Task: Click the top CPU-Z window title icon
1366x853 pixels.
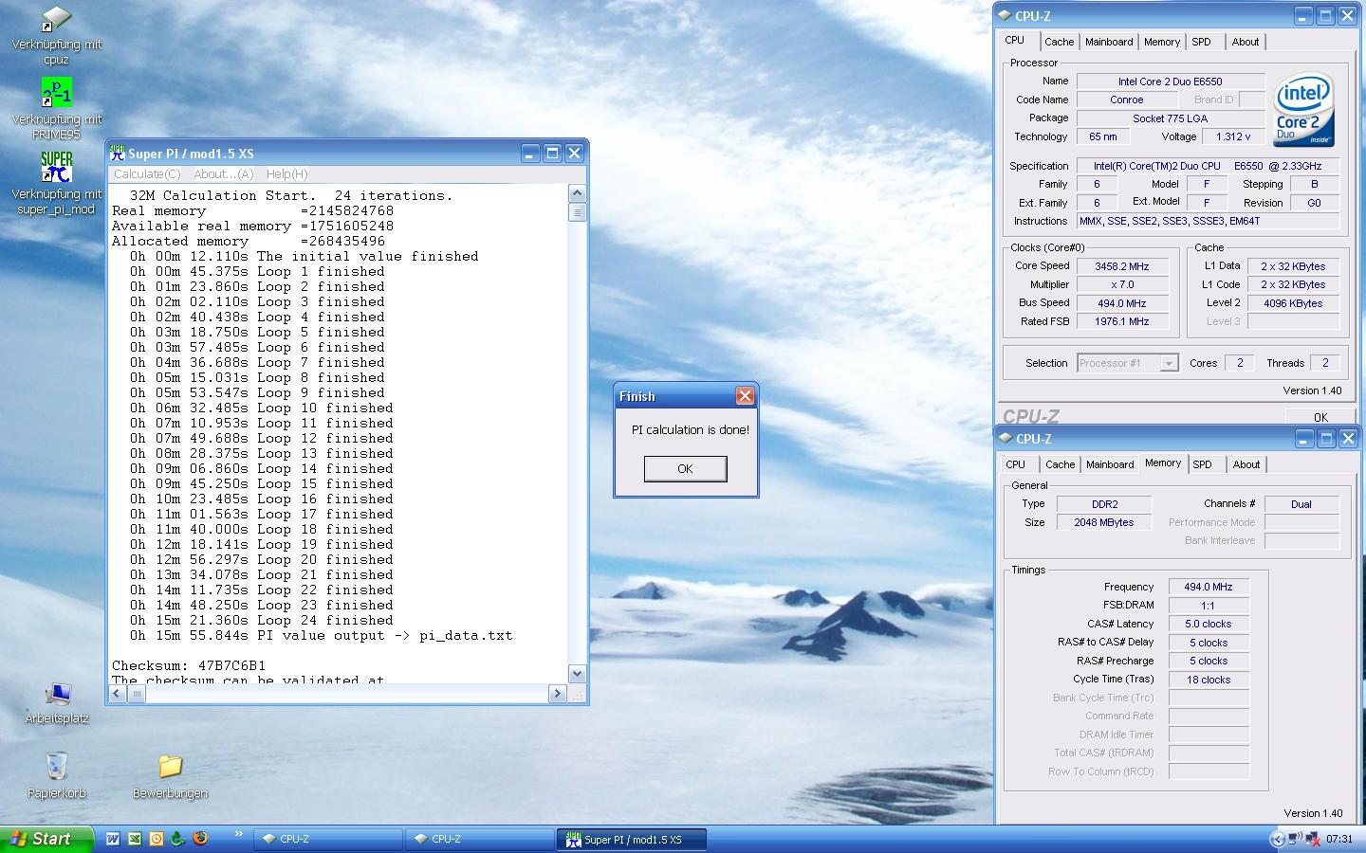Action: [1006, 15]
